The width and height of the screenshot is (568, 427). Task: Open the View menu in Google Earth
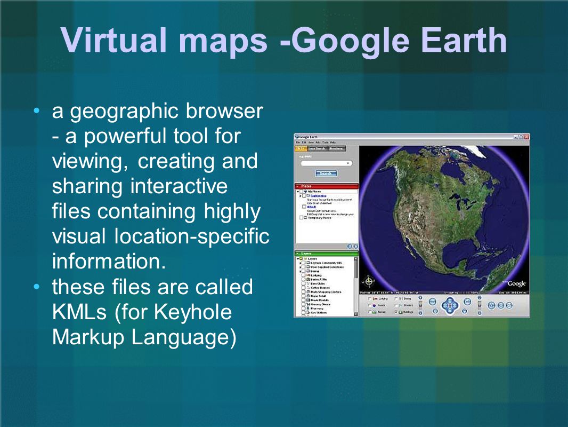(x=311, y=143)
